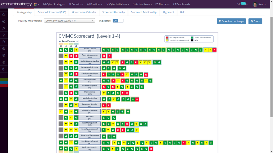Open the settings gear icon in sidebar
This screenshot has height=153, width=273.
4,49
